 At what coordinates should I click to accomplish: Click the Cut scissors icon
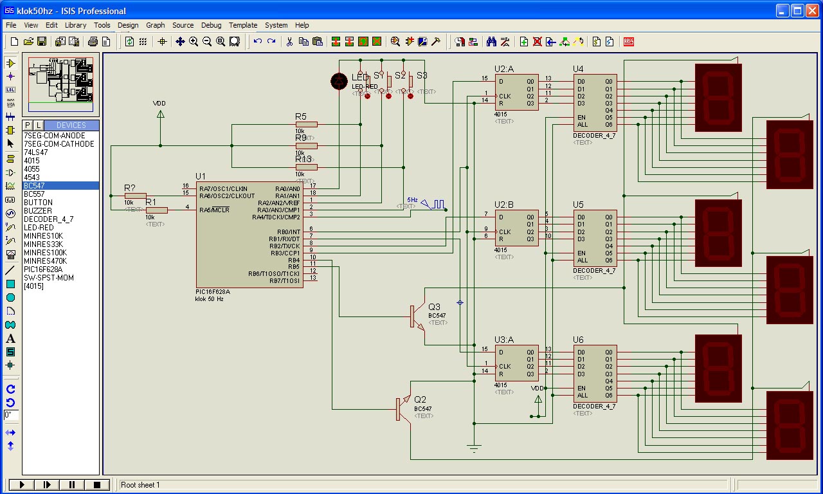[x=289, y=42]
